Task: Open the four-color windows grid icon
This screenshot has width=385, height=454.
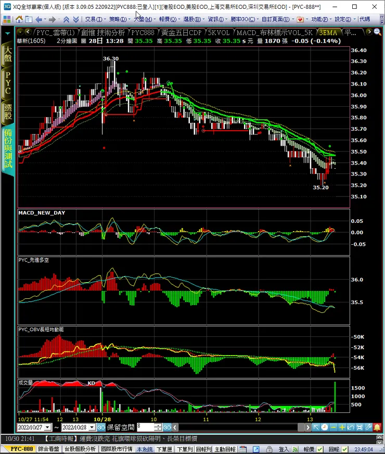Action: [x=7, y=19]
